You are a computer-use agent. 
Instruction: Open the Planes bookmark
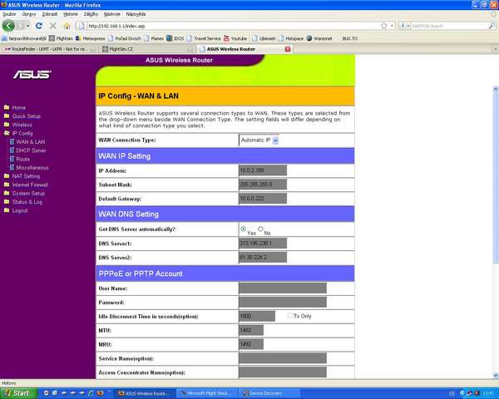pos(154,38)
